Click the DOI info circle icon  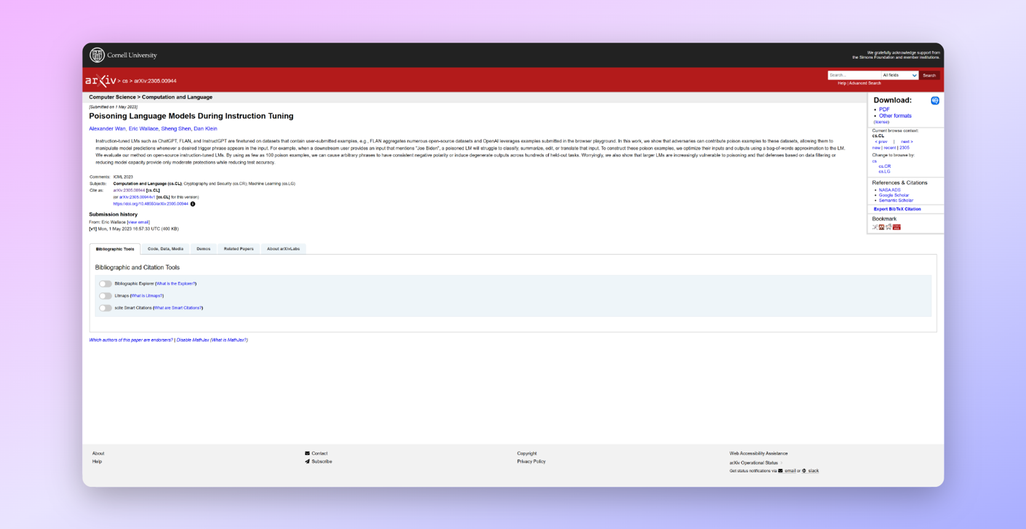(193, 204)
